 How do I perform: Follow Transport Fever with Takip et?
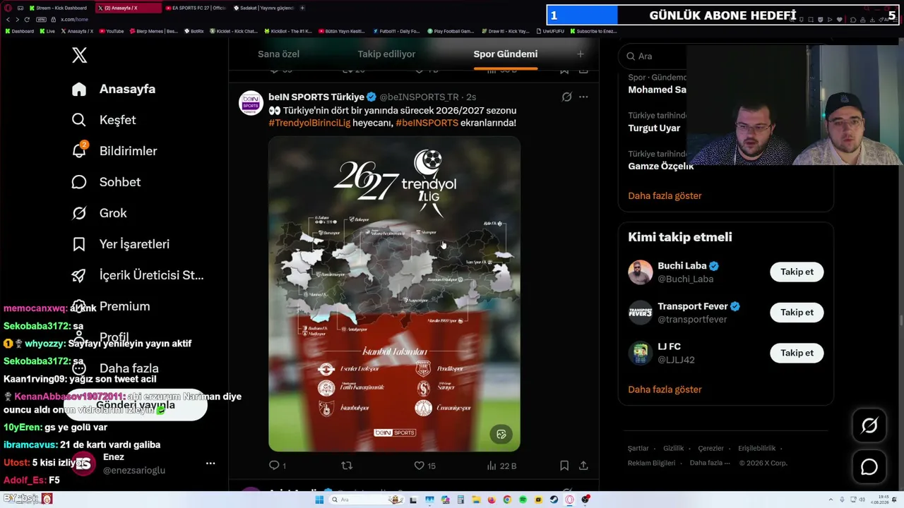tap(797, 312)
